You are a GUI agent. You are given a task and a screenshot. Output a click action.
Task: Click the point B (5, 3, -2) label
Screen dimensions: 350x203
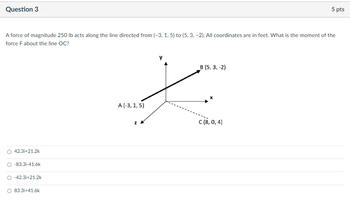point(213,67)
